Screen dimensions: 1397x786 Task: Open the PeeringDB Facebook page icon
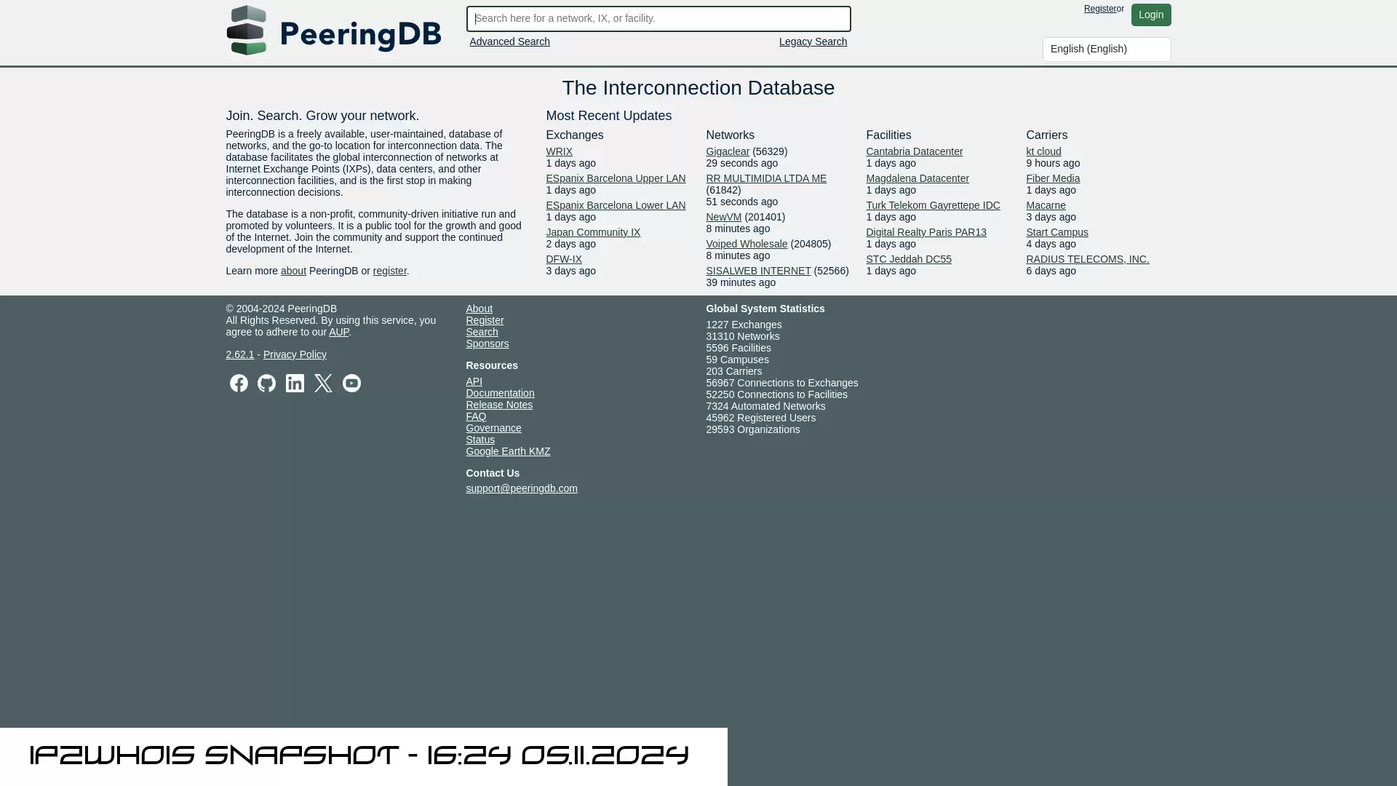[x=239, y=384]
